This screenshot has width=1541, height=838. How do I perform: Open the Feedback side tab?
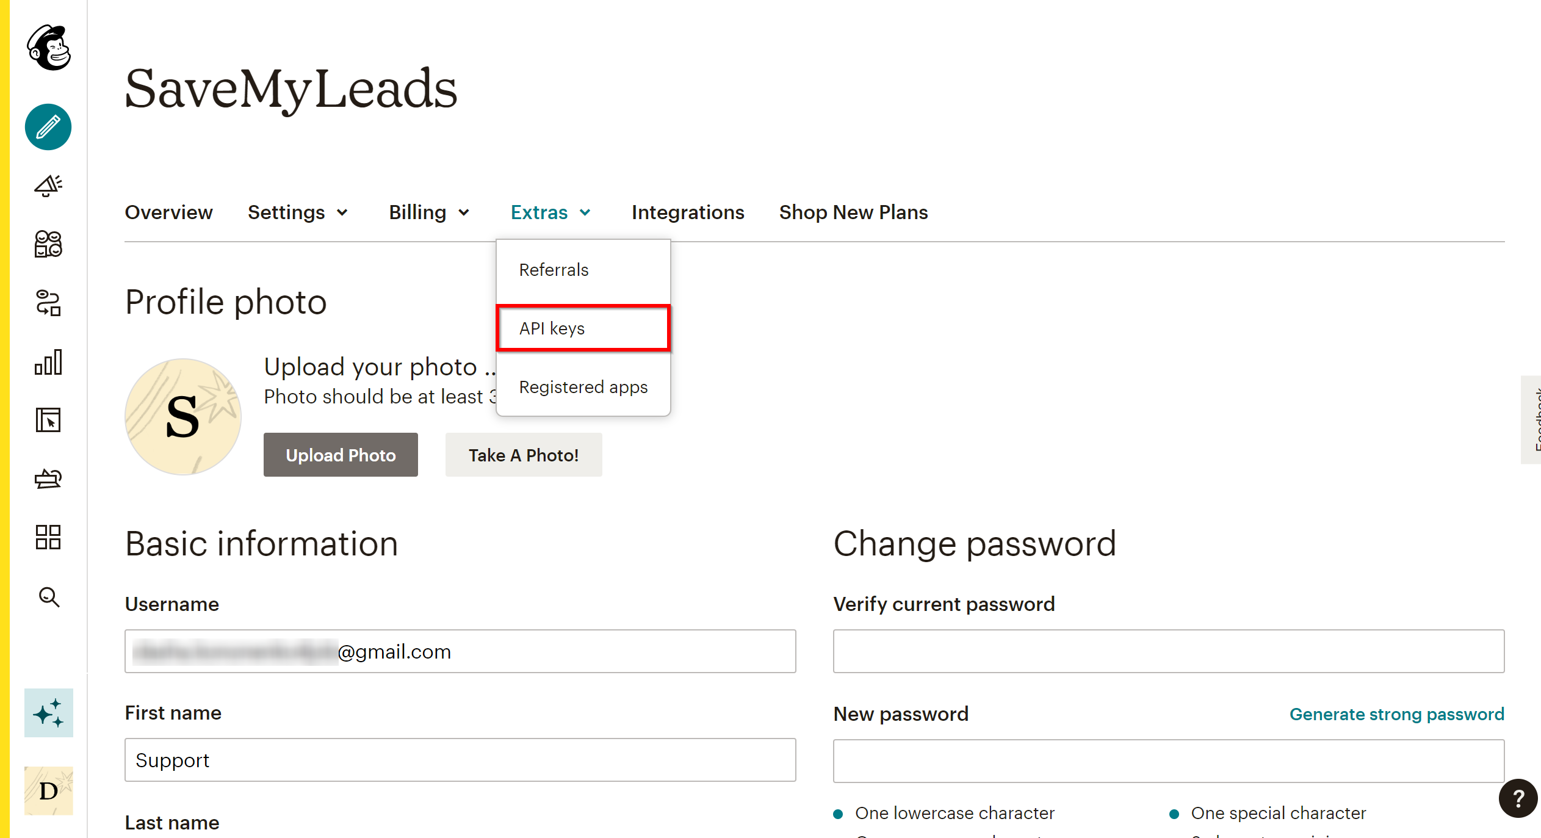tap(1532, 420)
